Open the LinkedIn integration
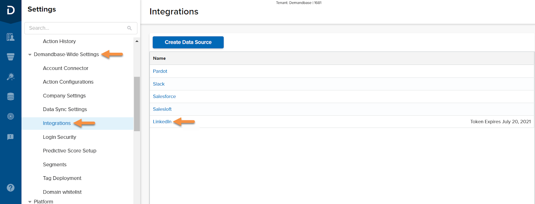Viewport: 535px width, 204px height. tap(162, 122)
